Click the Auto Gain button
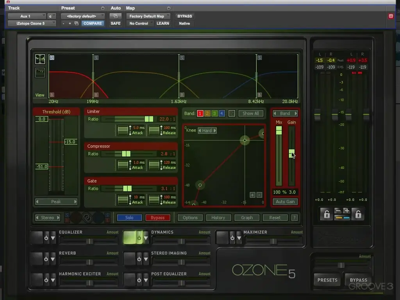 point(285,202)
